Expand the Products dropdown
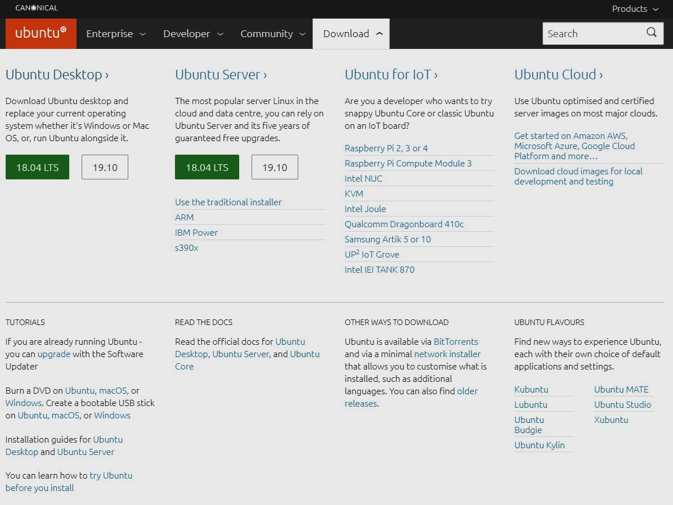The image size is (673, 505). (x=635, y=9)
